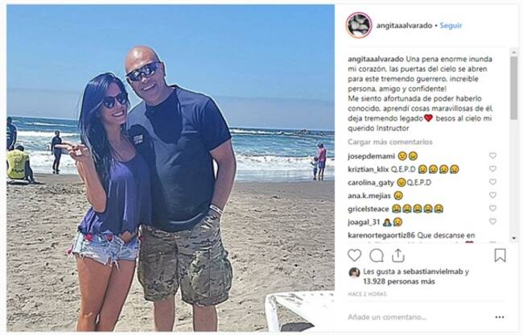Viewport: 523px width, 335px height.
Task: Open the three-dots more options menu
Action: [500, 317]
